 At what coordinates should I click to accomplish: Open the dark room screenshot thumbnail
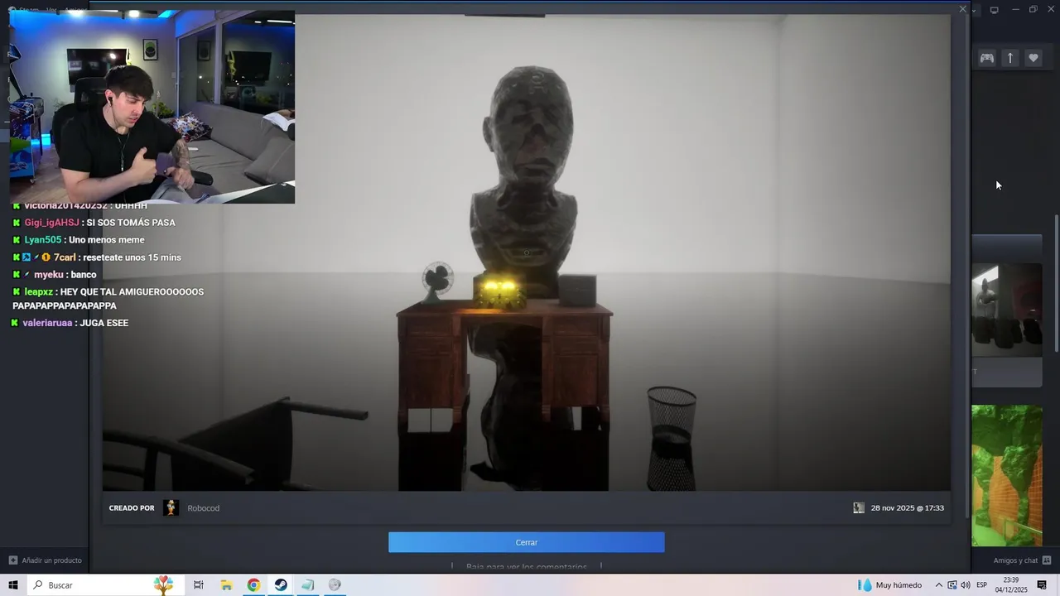pos(1007,310)
